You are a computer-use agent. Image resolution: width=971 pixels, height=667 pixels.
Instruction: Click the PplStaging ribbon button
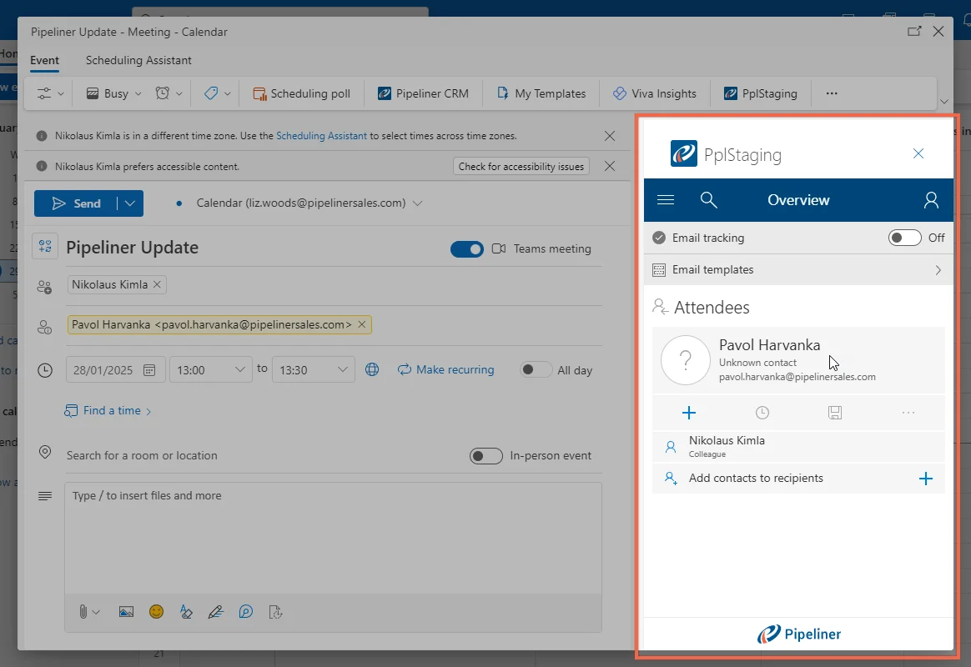pyautogui.click(x=761, y=93)
